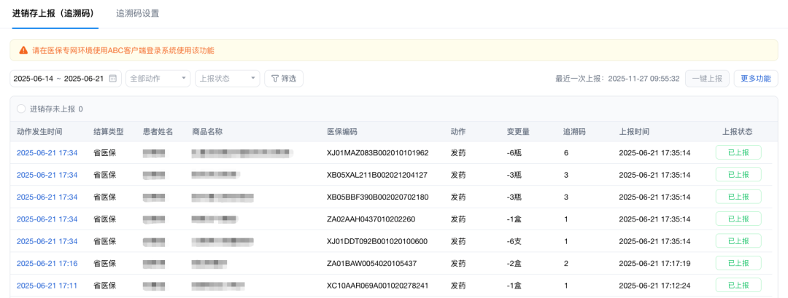Click 已上报 status for ZA02AAH0437010202260

(738, 219)
